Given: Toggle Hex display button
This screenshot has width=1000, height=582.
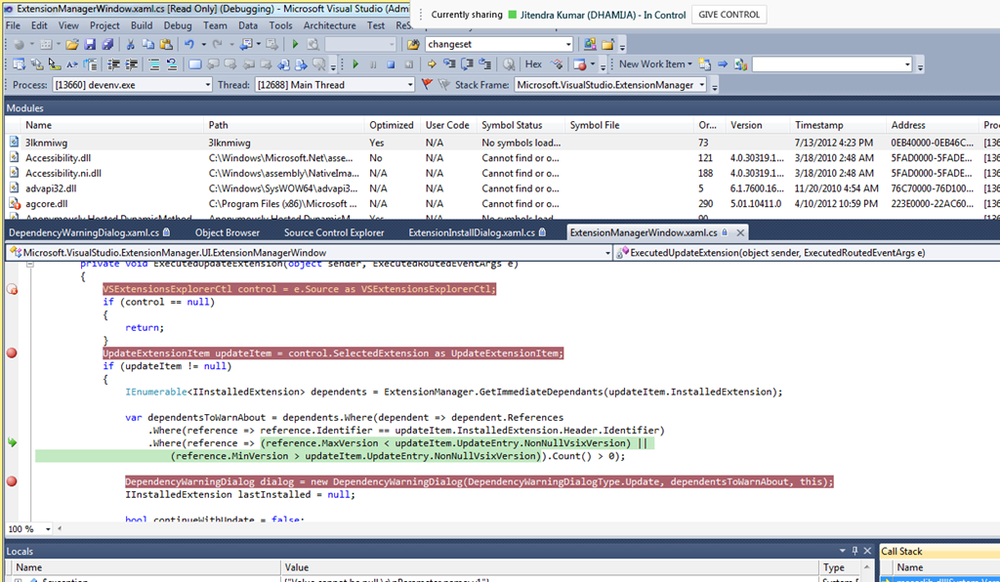Looking at the screenshot, I should click(533, 64).
